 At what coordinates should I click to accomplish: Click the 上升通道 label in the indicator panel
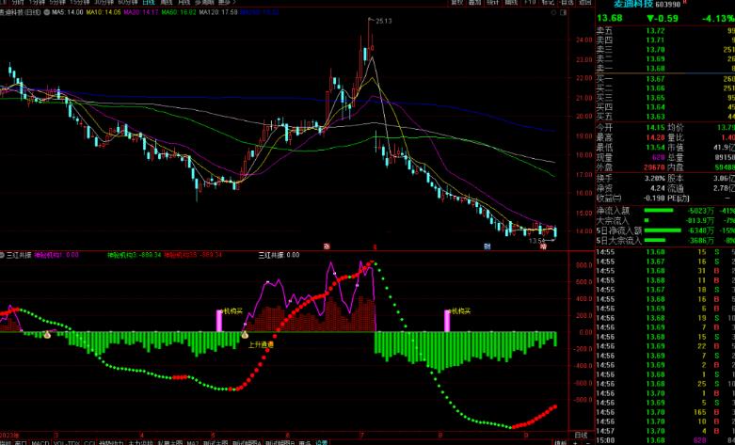(x=261, y=344)
